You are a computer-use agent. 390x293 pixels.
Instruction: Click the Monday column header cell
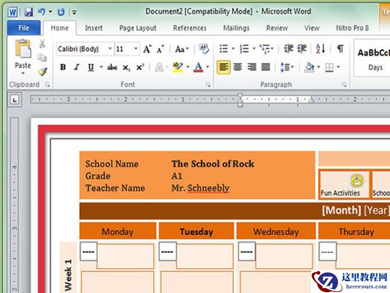click(x=118, y=231)
